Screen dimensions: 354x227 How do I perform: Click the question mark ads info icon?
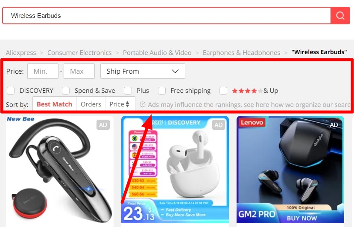coord(143,104)
